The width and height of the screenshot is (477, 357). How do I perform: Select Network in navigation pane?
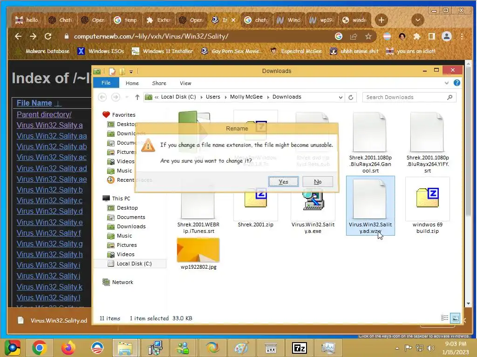[118, 282]
